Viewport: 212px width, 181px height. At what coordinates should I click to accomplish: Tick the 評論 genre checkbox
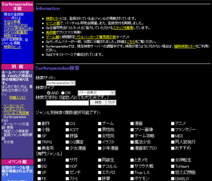tap(67, 136)
